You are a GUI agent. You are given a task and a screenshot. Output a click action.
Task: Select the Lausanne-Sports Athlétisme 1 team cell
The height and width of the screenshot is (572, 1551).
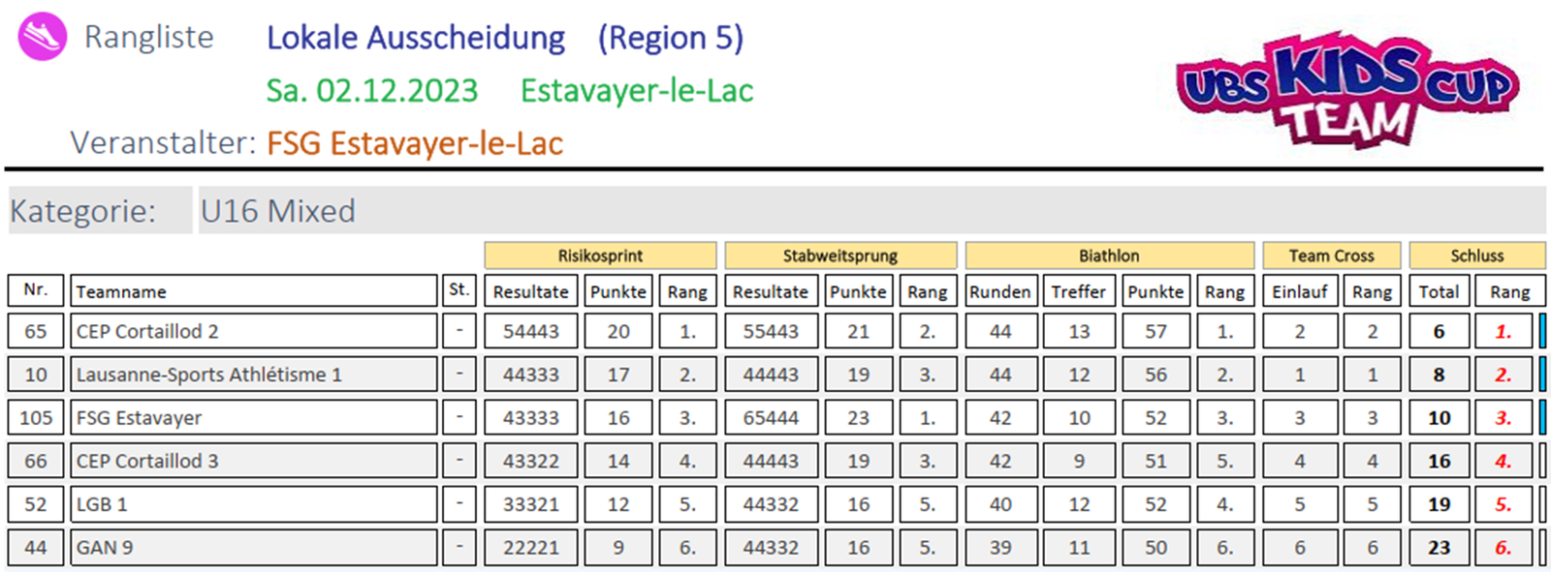click(253, 375)
